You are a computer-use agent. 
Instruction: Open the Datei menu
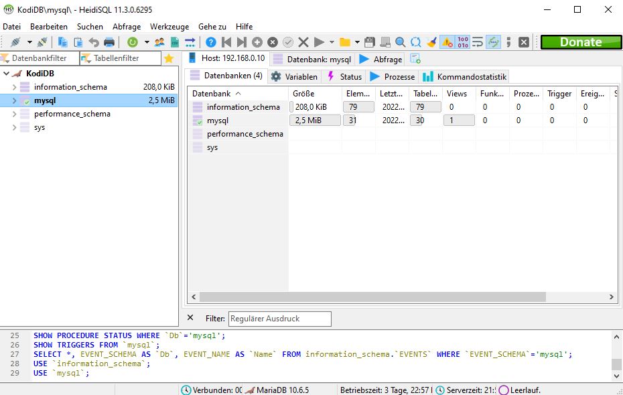[x=11, y=27]
